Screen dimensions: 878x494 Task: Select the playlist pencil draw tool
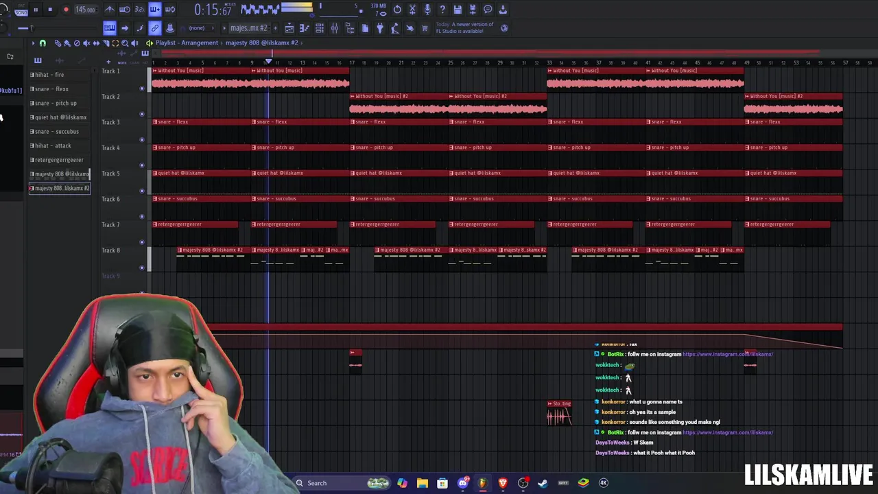click(x=58, y=43)
